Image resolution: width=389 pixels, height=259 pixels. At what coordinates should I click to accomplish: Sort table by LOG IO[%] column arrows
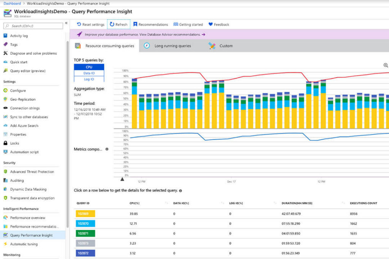point(275,203)
